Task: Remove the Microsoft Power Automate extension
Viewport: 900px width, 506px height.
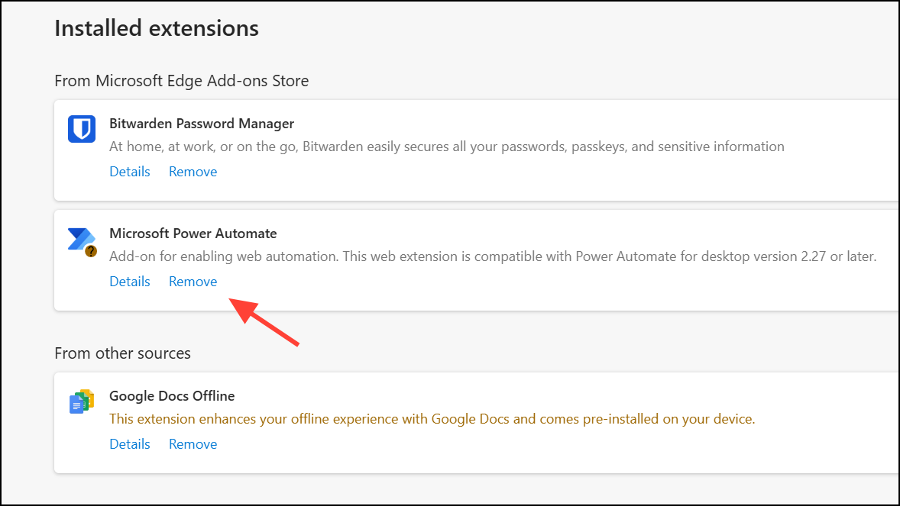Action: click(x=193, y=281)
